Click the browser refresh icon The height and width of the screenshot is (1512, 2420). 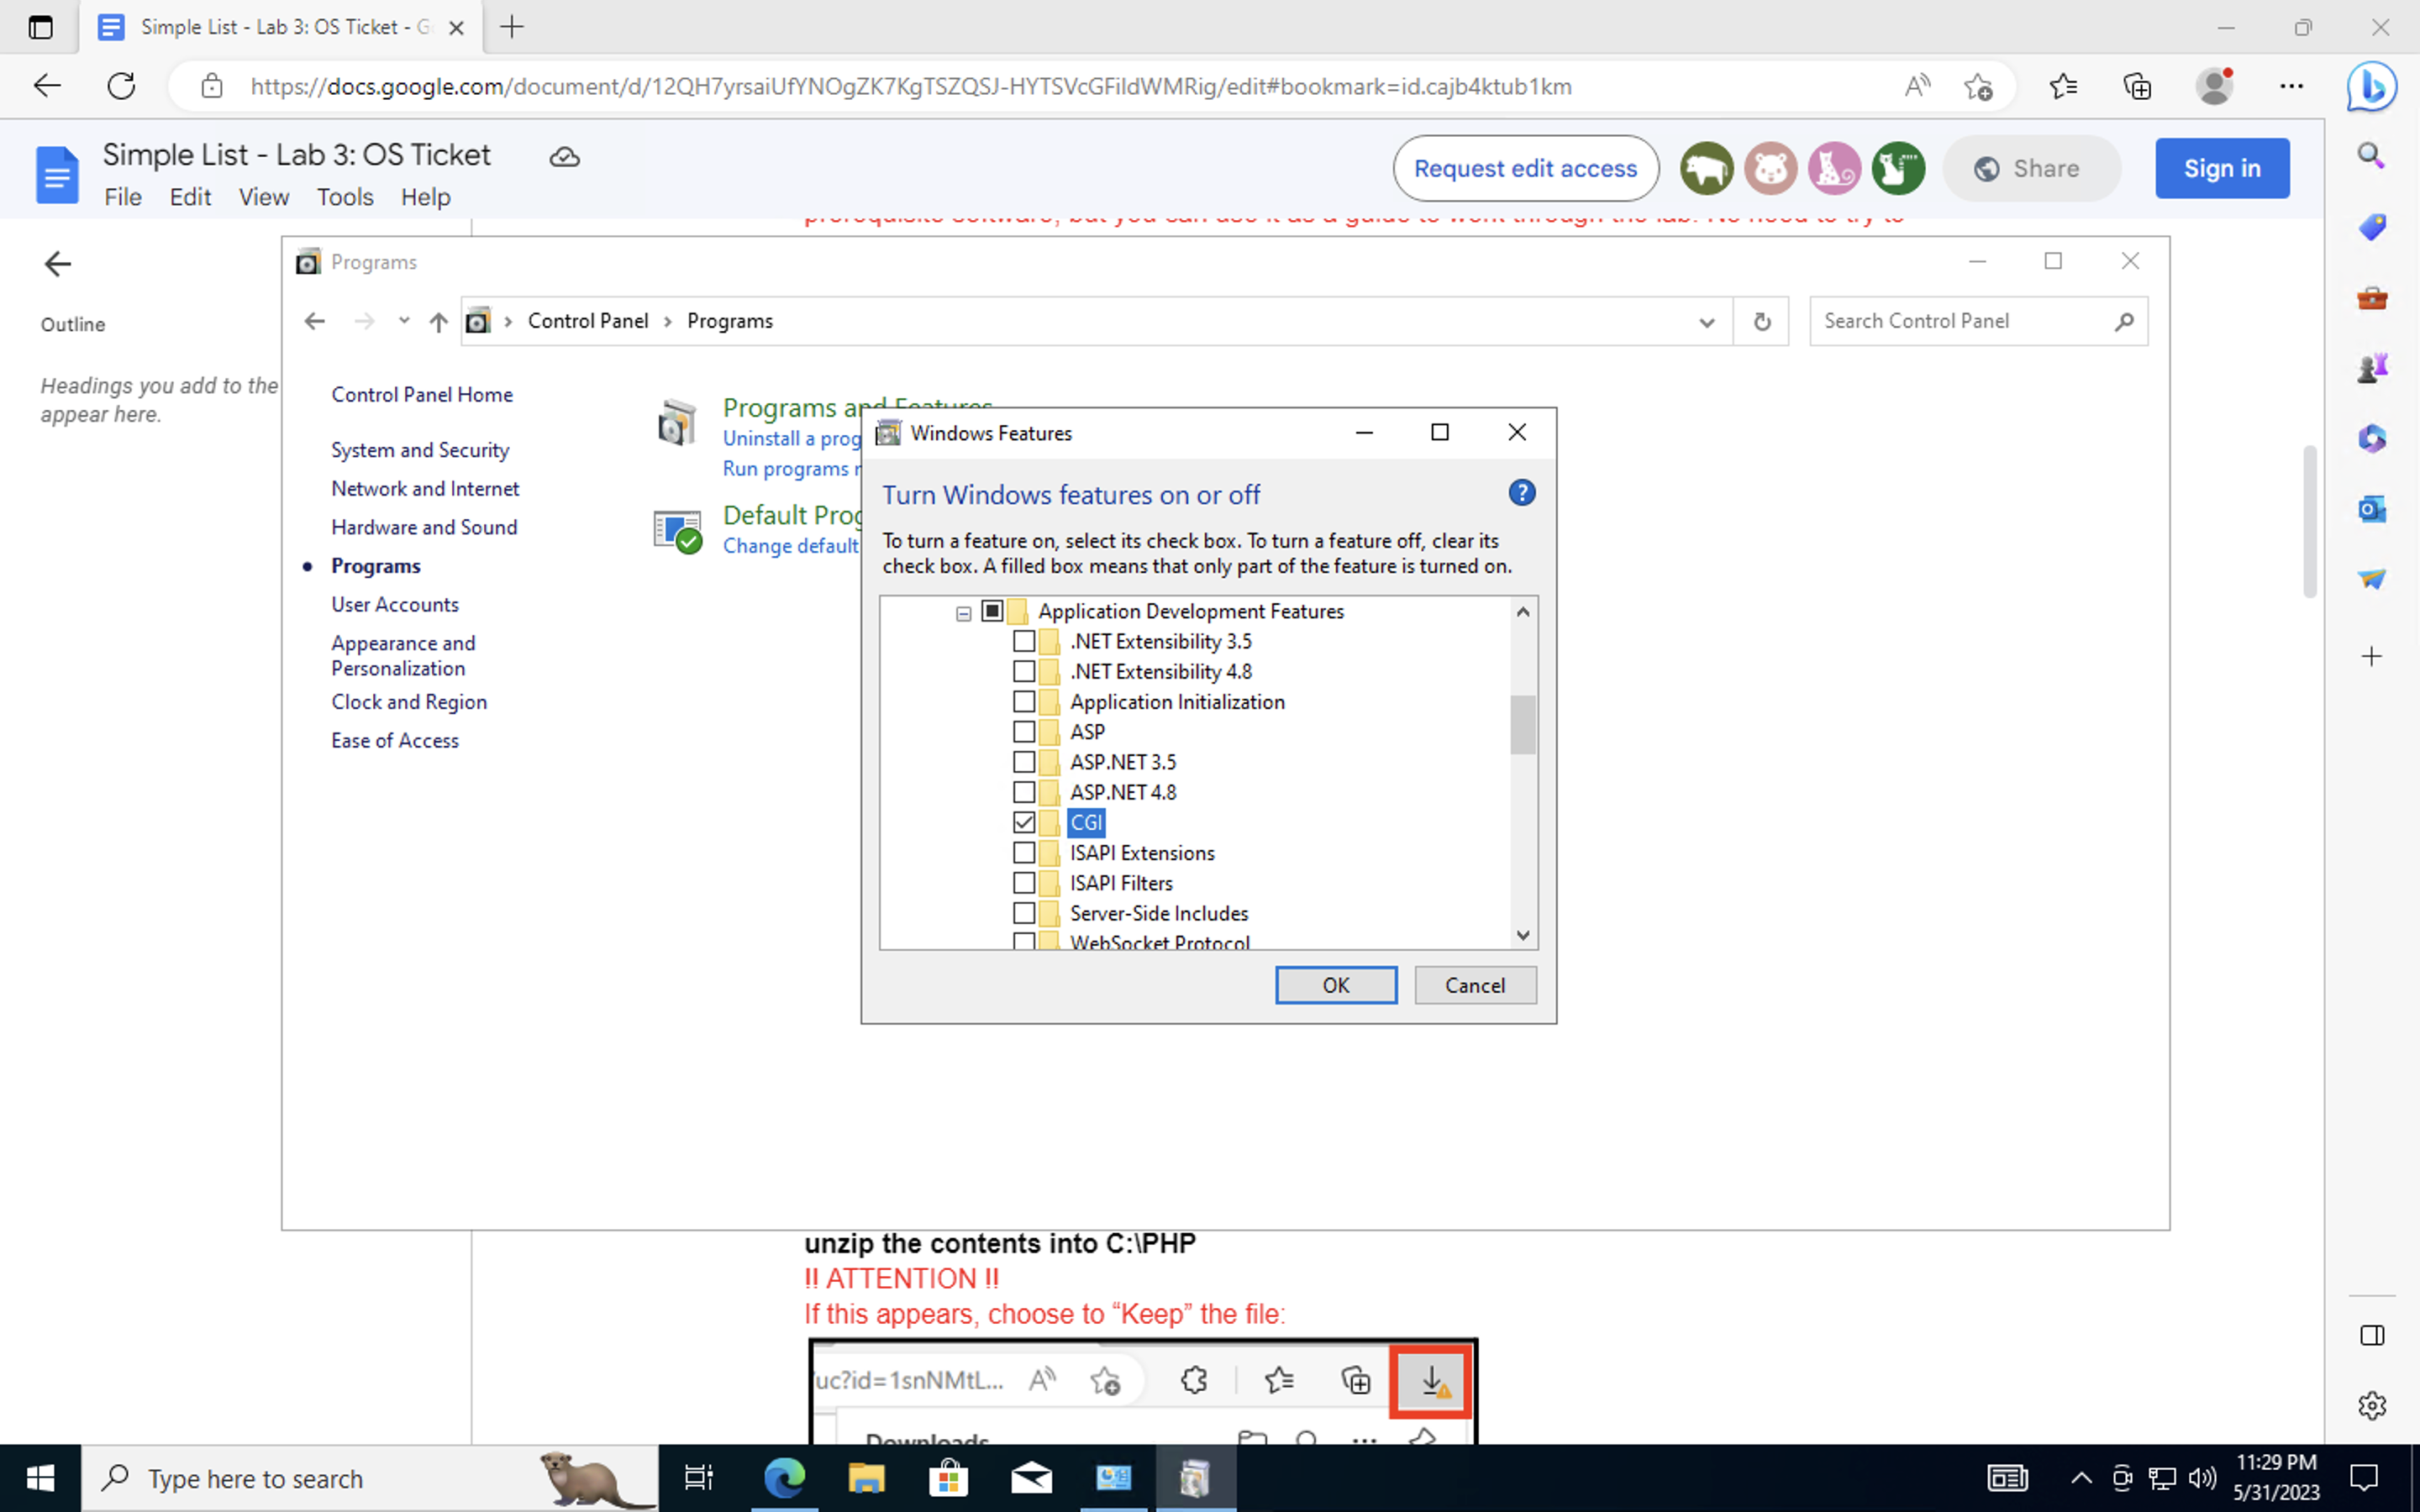pyautogui.click(x=121, y=86)
